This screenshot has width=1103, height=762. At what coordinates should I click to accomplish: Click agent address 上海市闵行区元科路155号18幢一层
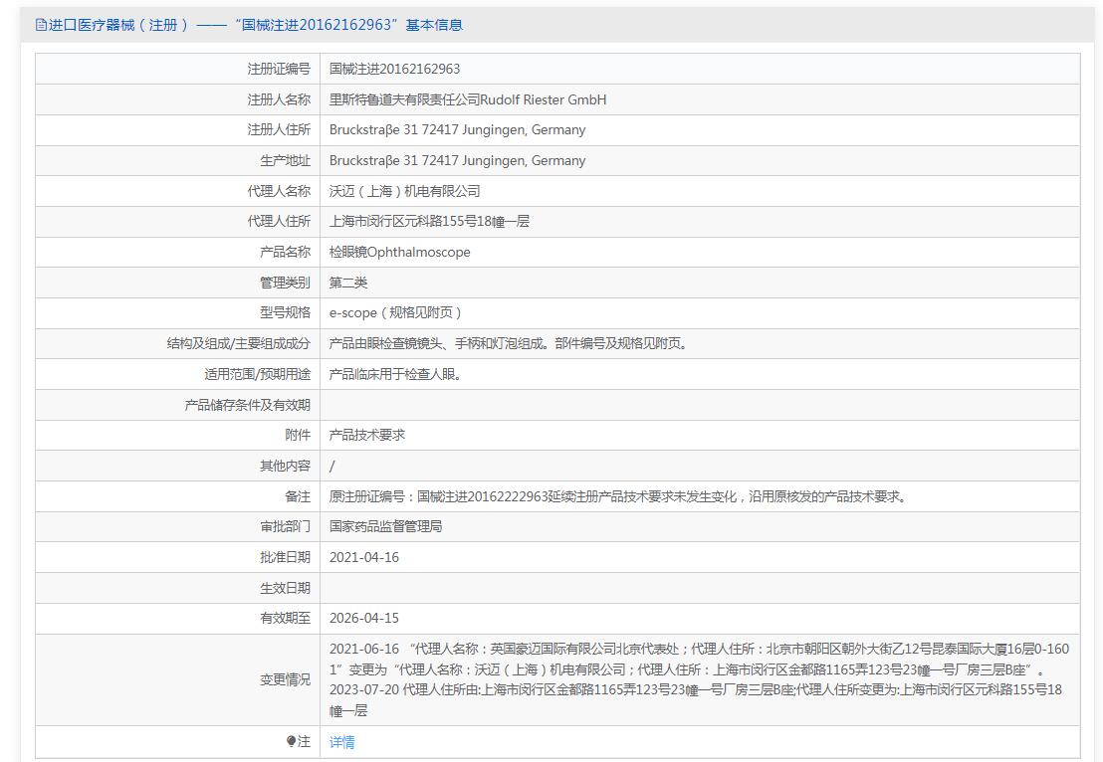(x=429, y=222)
